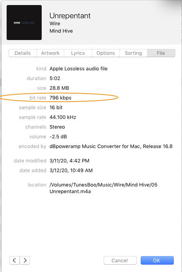The width and height of the screenshot is (182, 272).
Task: Go to previous track with left chevron
Action: (14, 260)
